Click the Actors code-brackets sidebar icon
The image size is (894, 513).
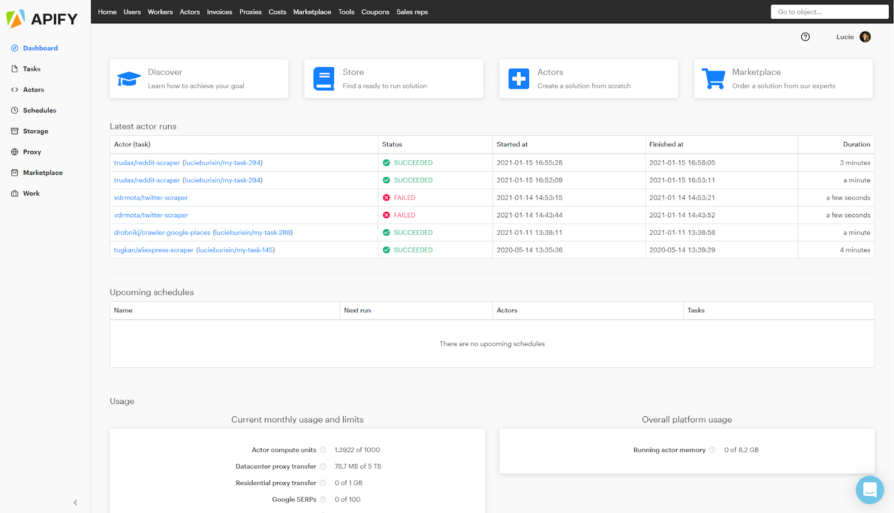coord(15,89)
